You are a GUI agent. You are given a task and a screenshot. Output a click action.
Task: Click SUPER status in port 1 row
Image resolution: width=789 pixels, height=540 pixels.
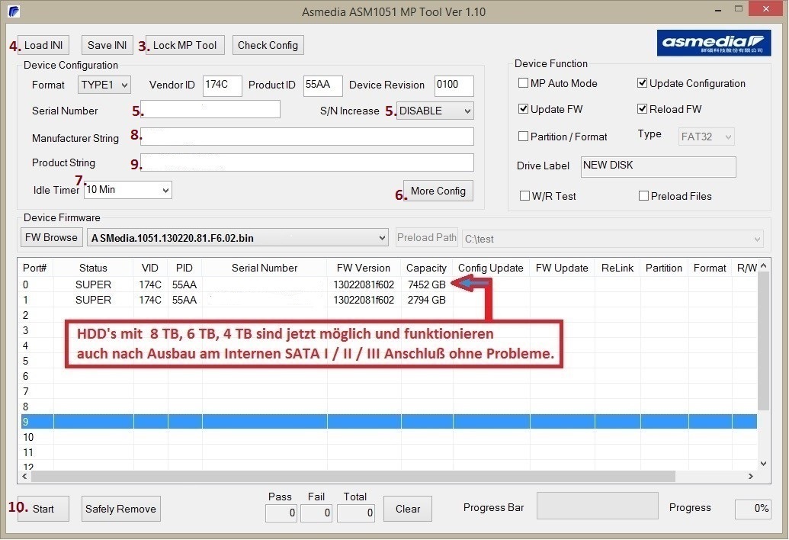click(x=93, y=300)
